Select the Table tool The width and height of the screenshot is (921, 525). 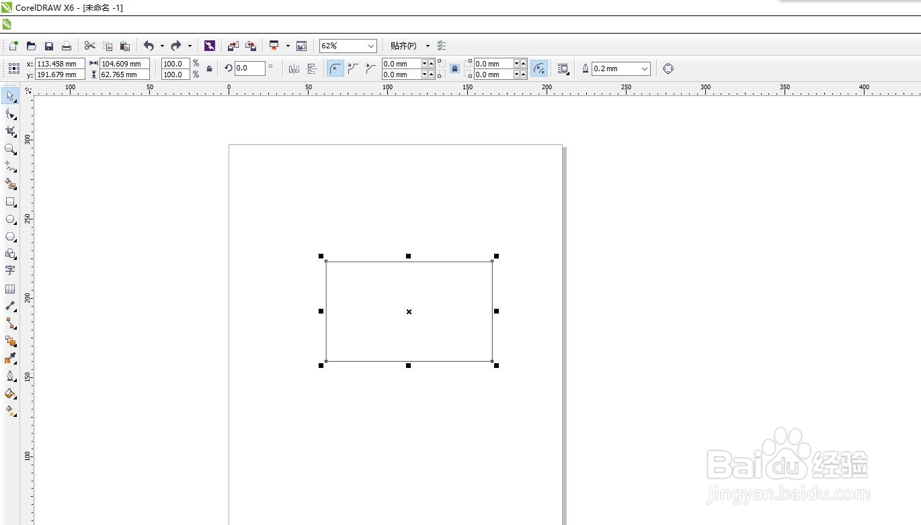[x=10, y=289]
